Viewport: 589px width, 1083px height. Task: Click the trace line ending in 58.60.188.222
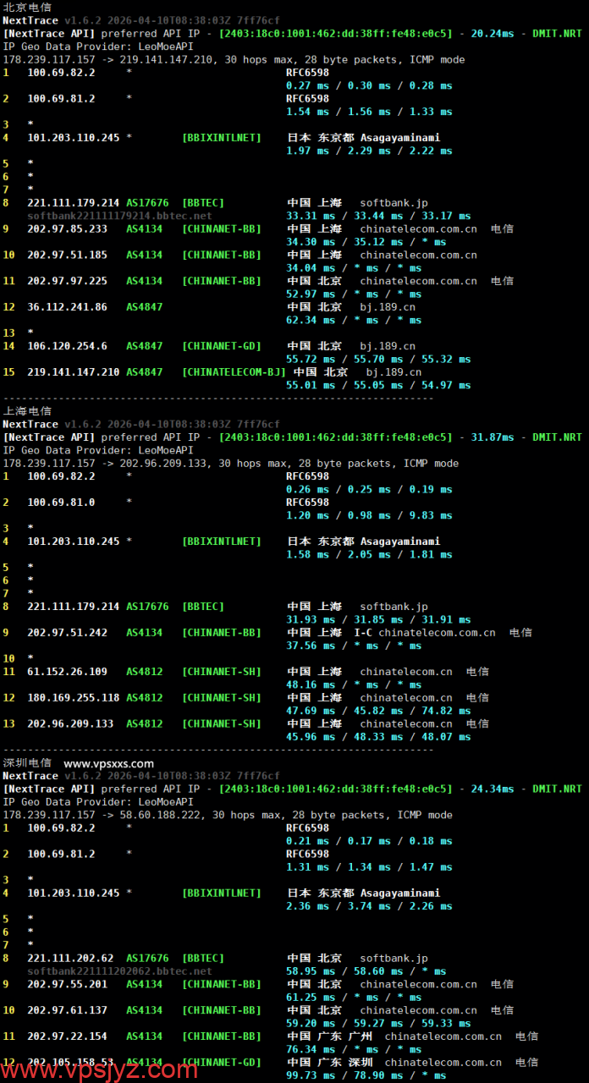click(x=228, y=815)
